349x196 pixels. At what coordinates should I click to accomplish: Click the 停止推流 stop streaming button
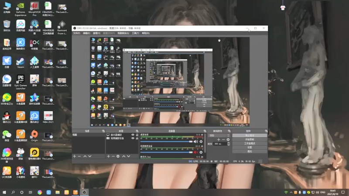[250, 135]
